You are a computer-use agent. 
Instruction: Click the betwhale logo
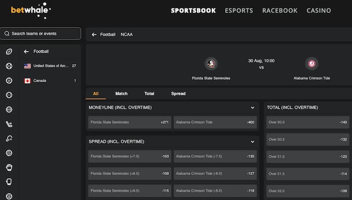click(31, 10)
